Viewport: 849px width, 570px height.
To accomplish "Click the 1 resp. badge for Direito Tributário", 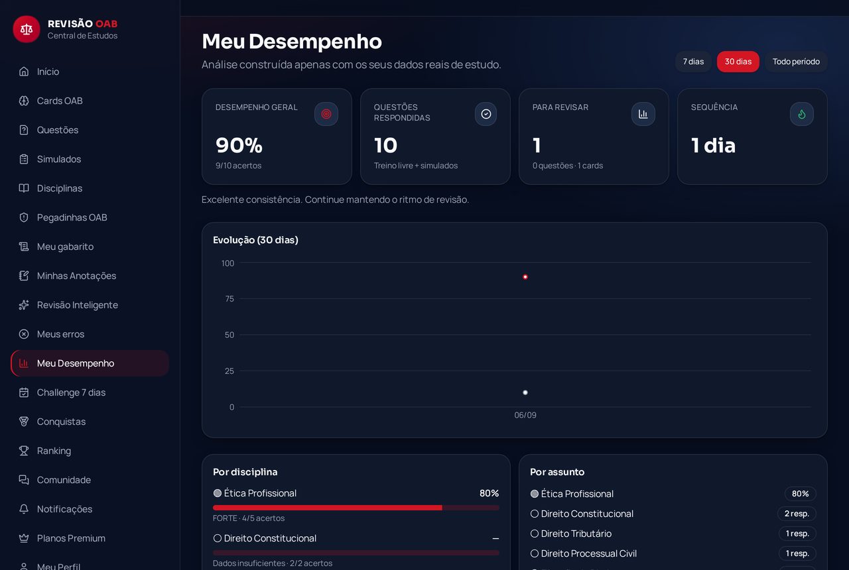I will [797, 534].
